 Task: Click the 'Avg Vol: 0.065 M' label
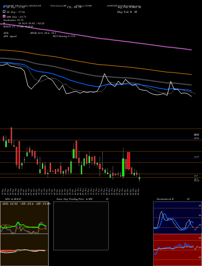129,7
